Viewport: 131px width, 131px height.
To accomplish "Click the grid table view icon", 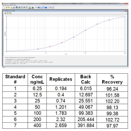I will click(43, 8).
